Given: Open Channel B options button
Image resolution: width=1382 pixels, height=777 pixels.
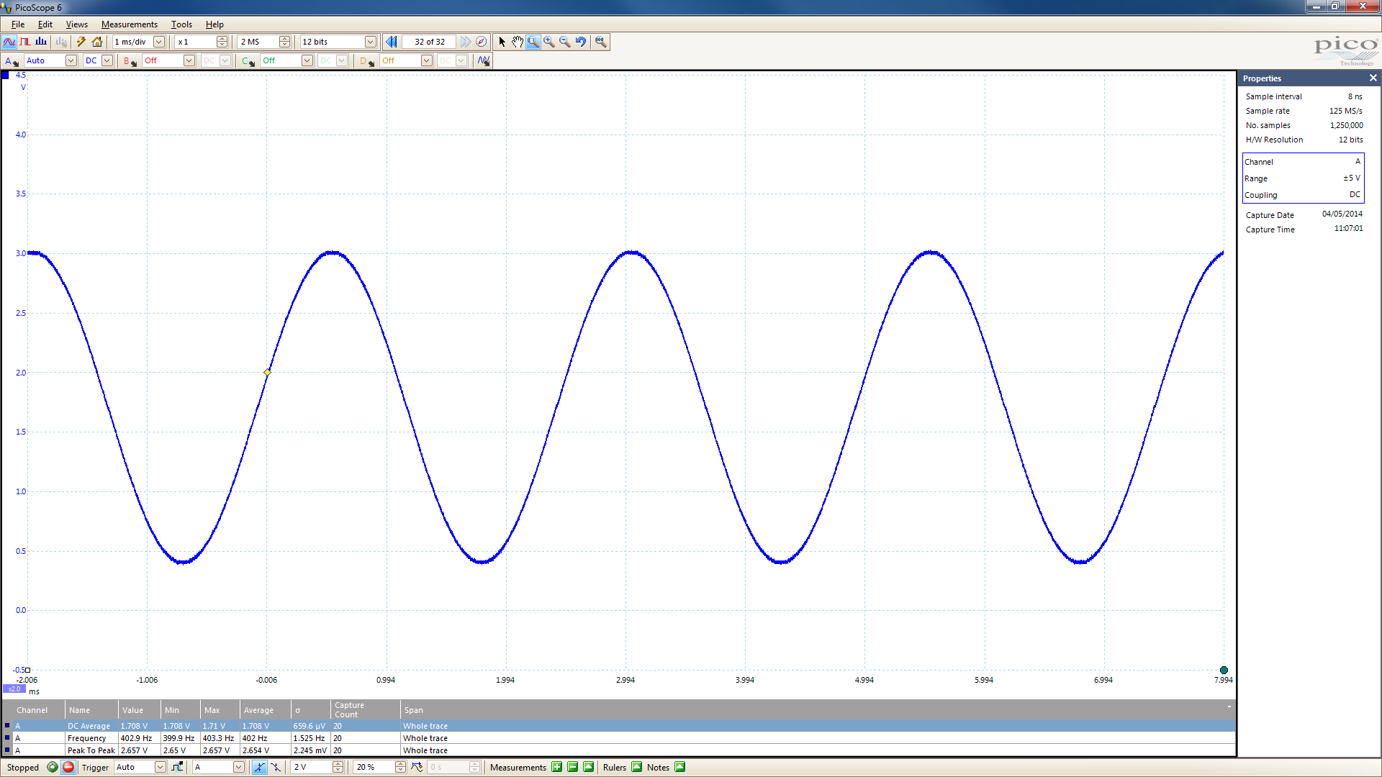Looking at the screenshot, I should coord(130,60).
